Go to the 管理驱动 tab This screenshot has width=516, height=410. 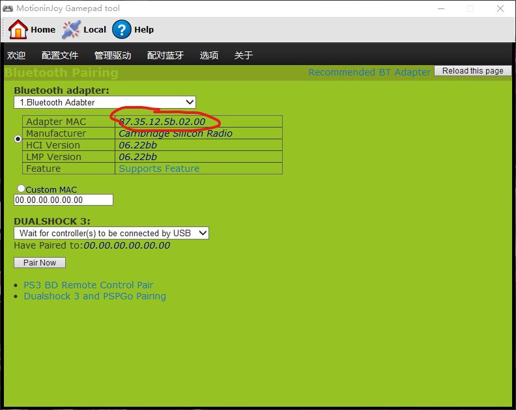[x=113, y=55]
